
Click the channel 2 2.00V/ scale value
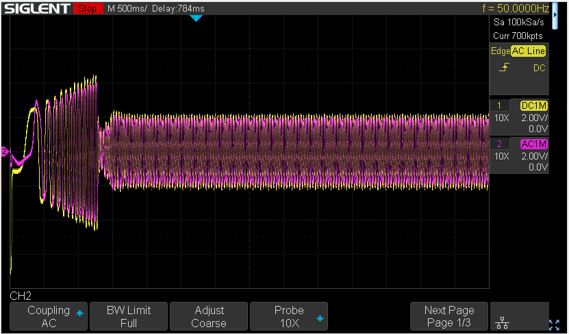[x=535, y=156]
